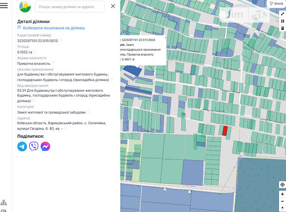Viewport: 286px width, 212px height.
Task: Zoom out on the map
Action: coord(282,201)
